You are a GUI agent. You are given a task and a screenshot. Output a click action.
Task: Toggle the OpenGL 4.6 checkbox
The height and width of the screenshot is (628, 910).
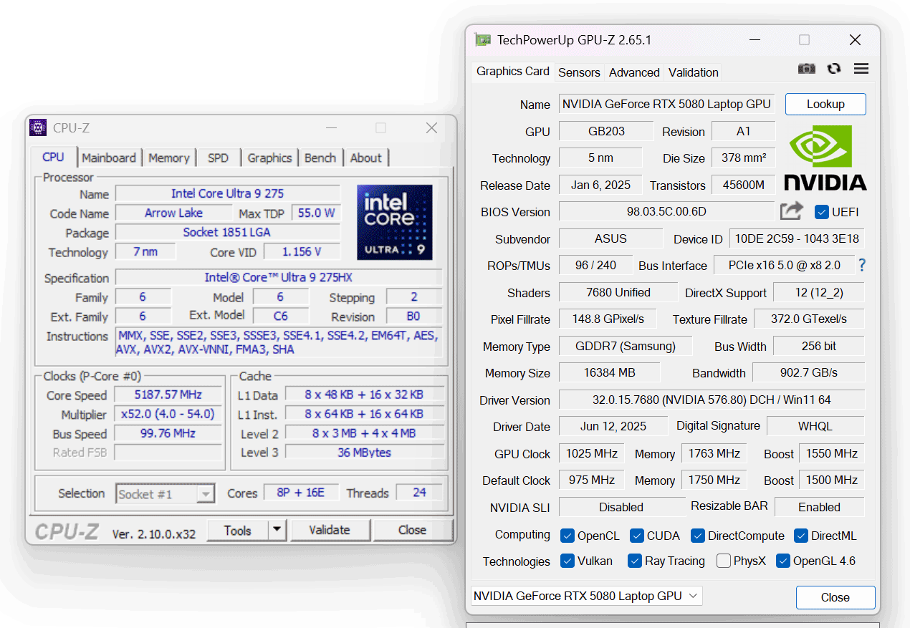pyautogui.click(x=783, y=561)
